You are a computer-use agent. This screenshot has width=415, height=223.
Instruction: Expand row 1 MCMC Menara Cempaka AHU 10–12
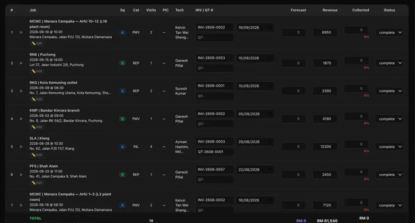click(21, 32)
